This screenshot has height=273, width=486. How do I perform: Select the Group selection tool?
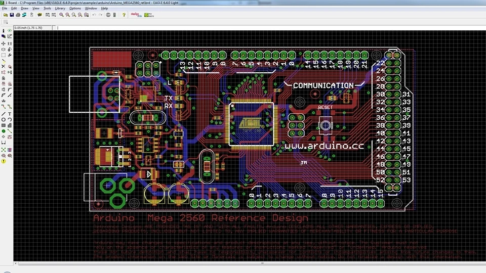tap(4, 55)
